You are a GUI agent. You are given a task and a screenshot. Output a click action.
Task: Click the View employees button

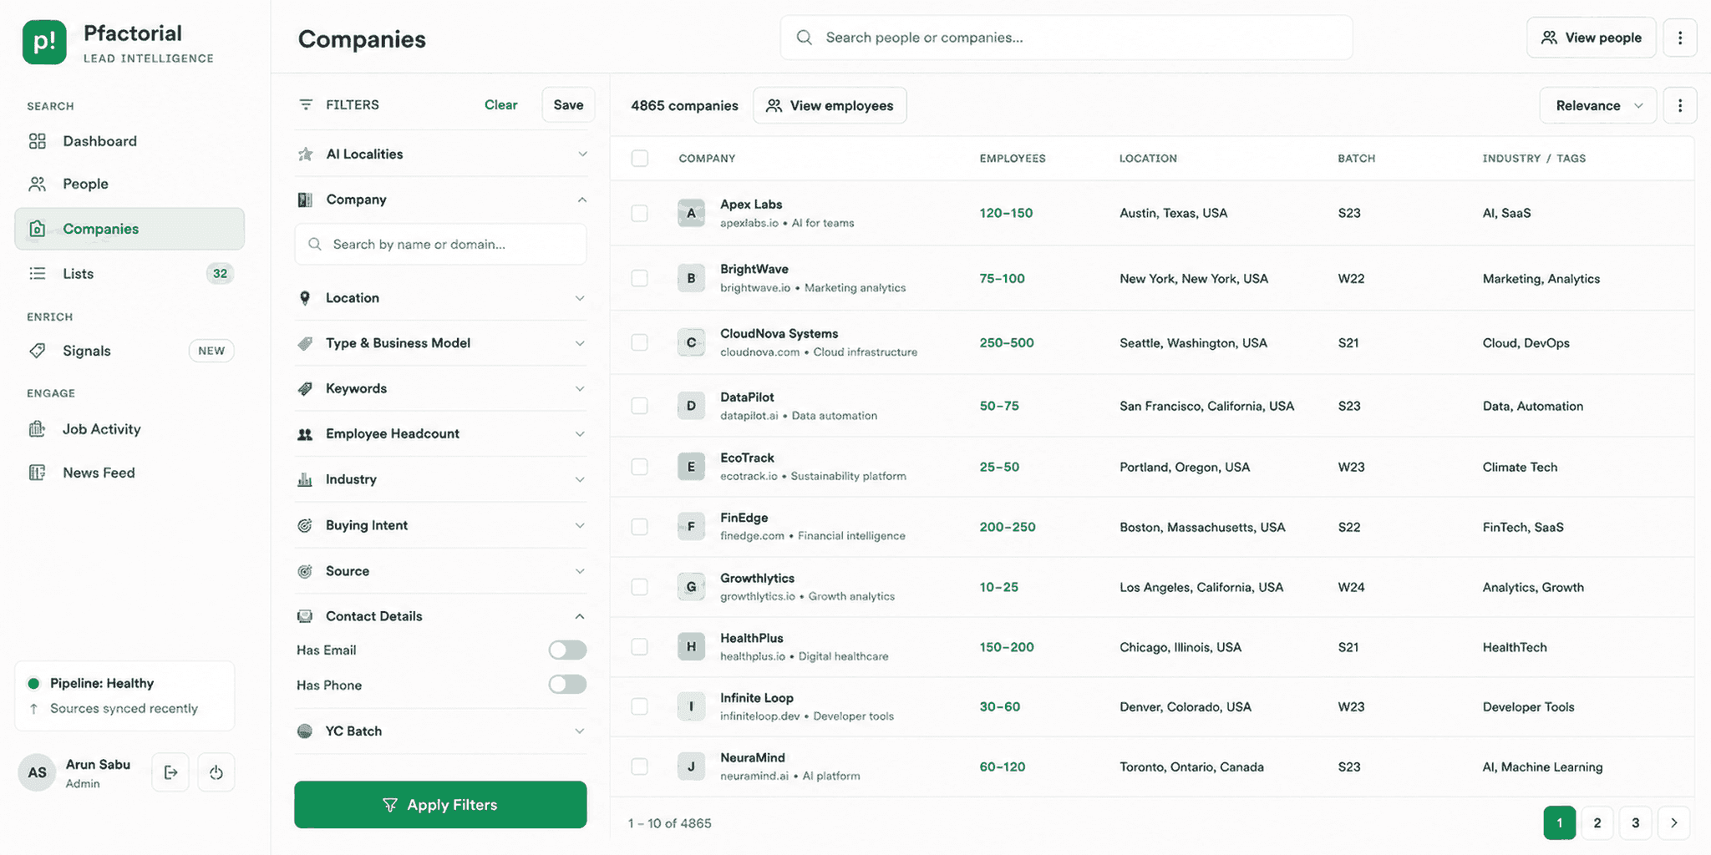tap(830, 105)
